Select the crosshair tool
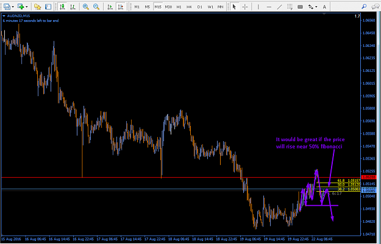The width and height of the screenshot is (381, 244). [x=244, y=7]
